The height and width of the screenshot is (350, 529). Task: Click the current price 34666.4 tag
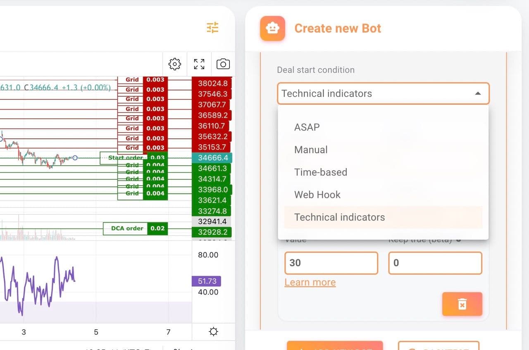(212, 158)
